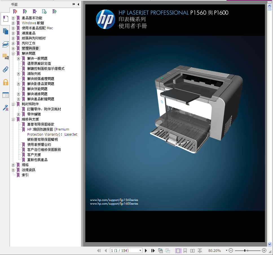The width and height of the screenshot is (273, 255).
Task: Open the Security padlock panel
Action: click(x=6, y=82)
